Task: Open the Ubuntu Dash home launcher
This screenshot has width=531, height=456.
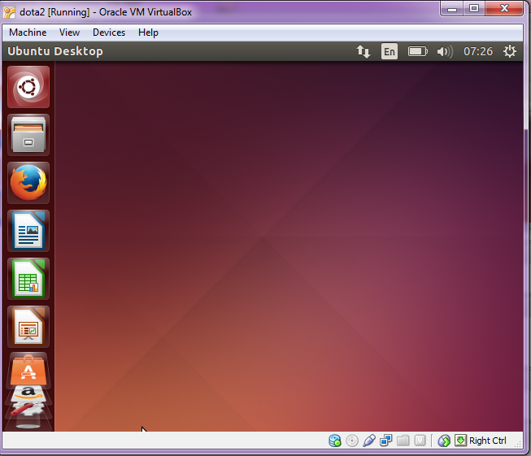Action: coord(28,87)
